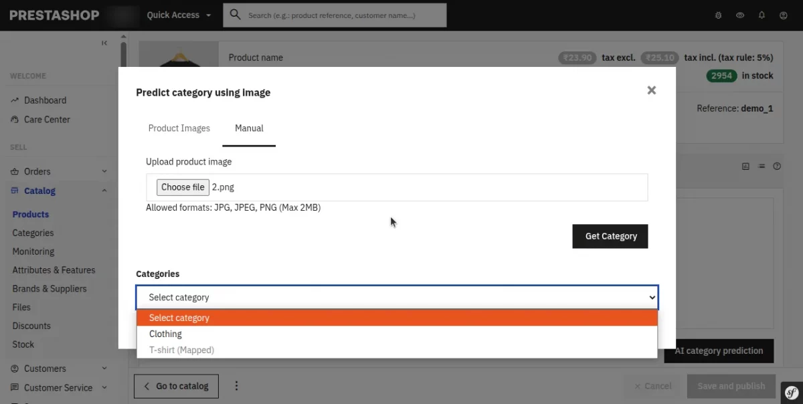Switch to the Product Images tab
This screenshot has height=404, width=803.
[179, 128]
